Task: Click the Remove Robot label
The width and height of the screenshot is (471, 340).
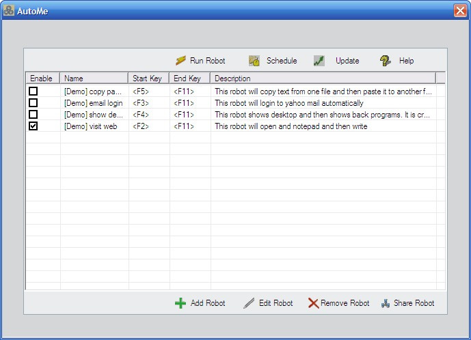Action: tap(345, 303)
